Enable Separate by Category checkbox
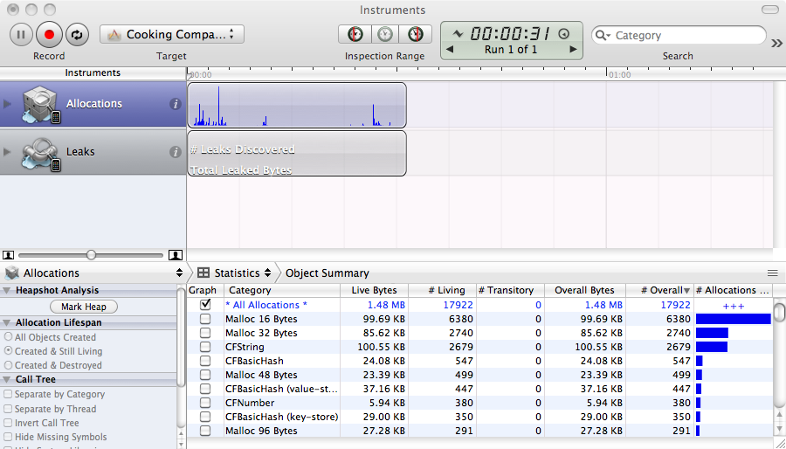 point(8,394)
